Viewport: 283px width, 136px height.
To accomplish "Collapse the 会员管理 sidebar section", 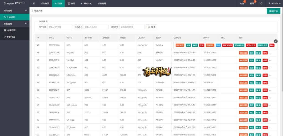I will [x=14, y=10].
